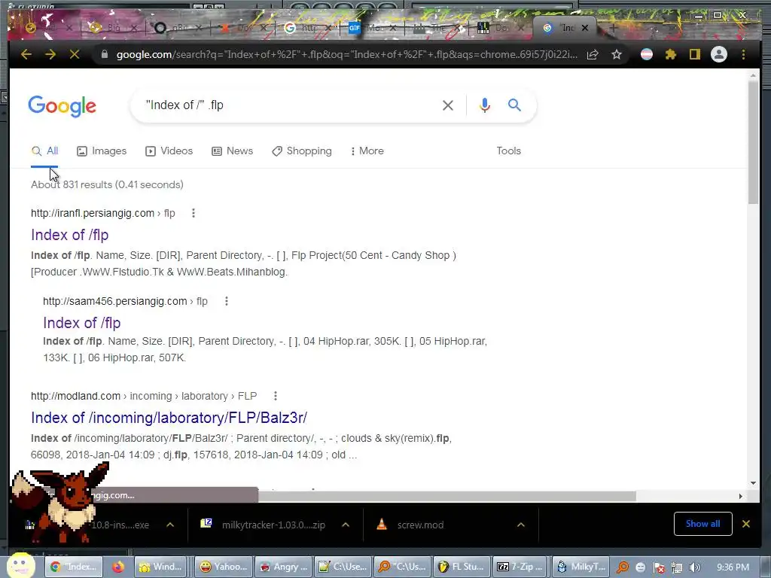Image resolution: width=771 pixels, height=578 pixels.
Task: Expand the More search categories menu
Action: click(x=367, y=151)
